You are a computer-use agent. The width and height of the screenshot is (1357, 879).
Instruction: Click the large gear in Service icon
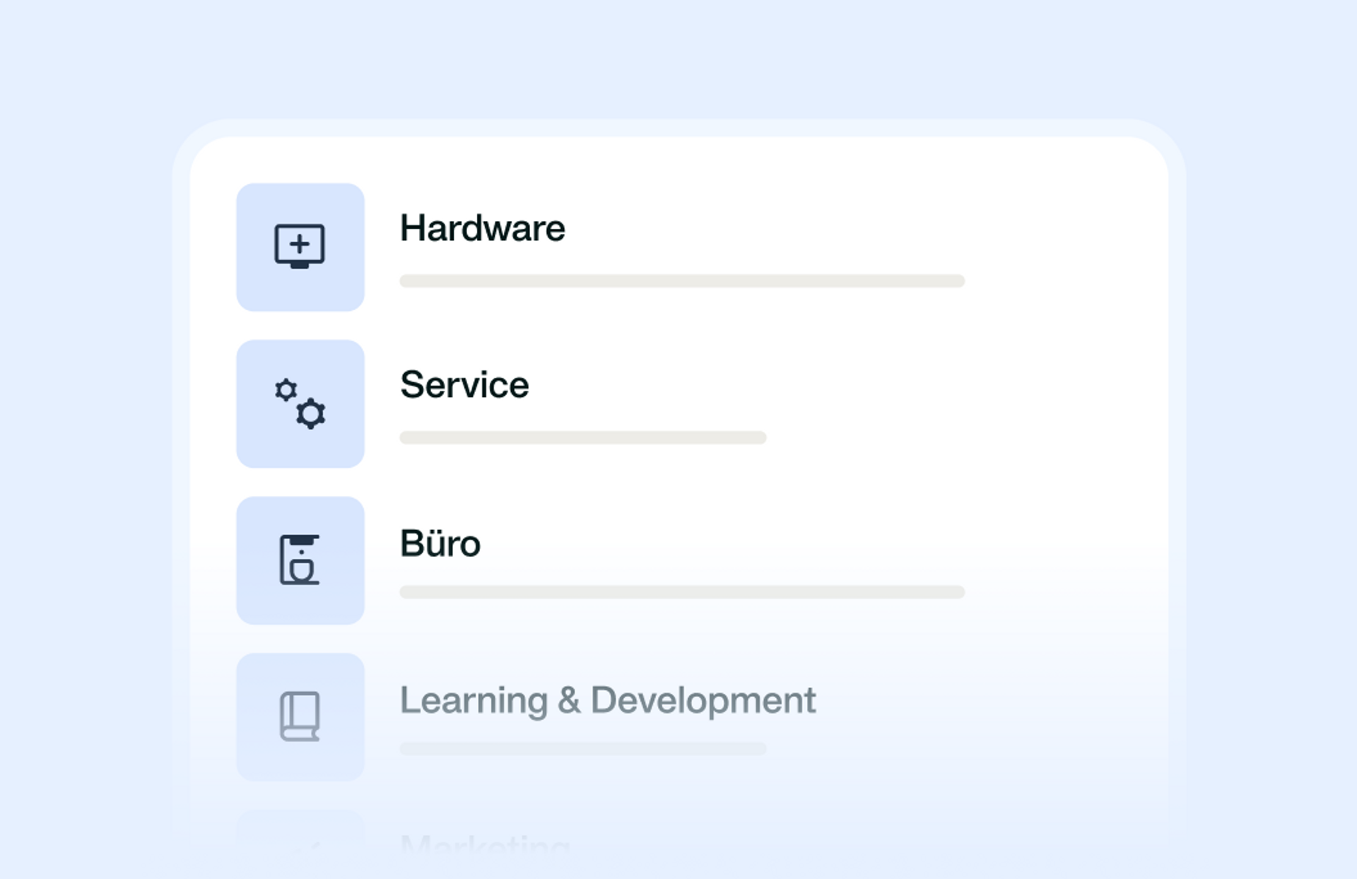311,413
